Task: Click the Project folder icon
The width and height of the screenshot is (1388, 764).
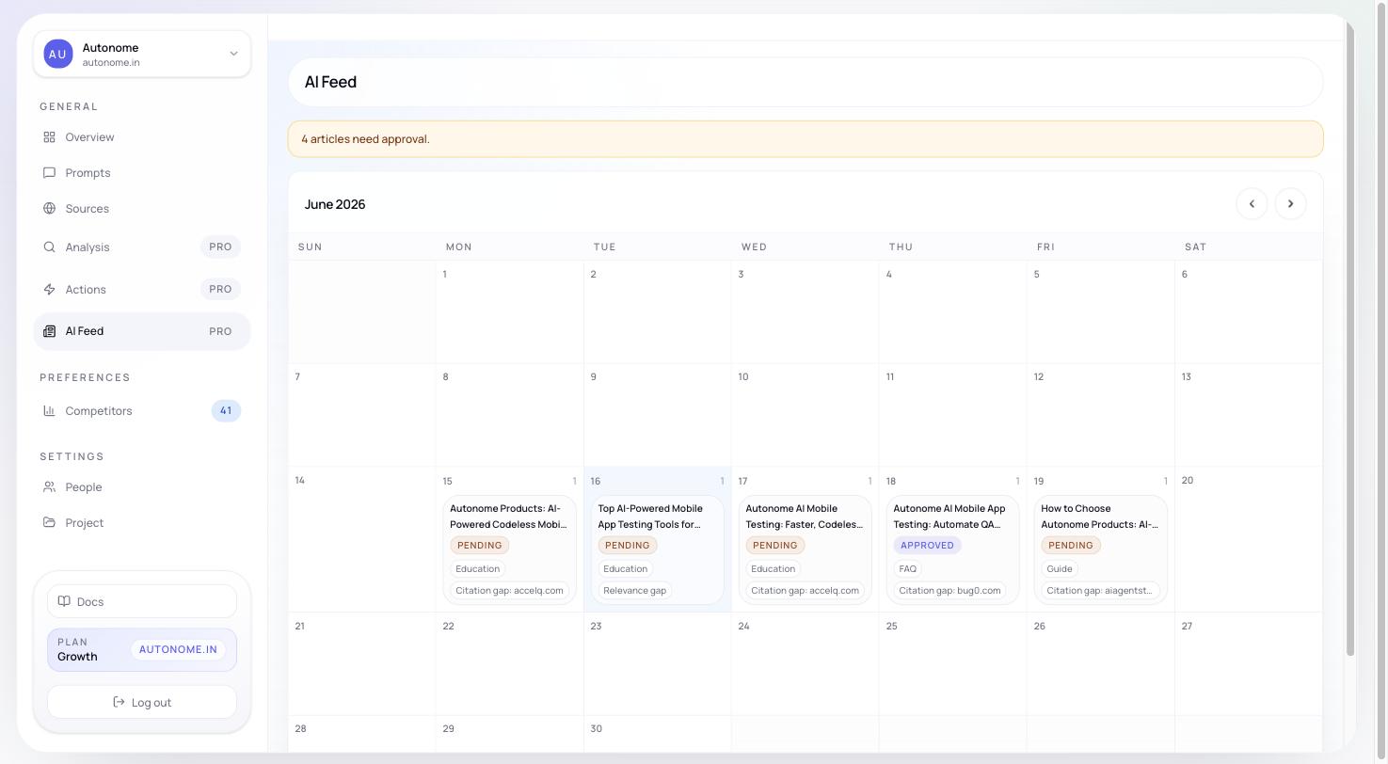Action: (x=49, y=523)
